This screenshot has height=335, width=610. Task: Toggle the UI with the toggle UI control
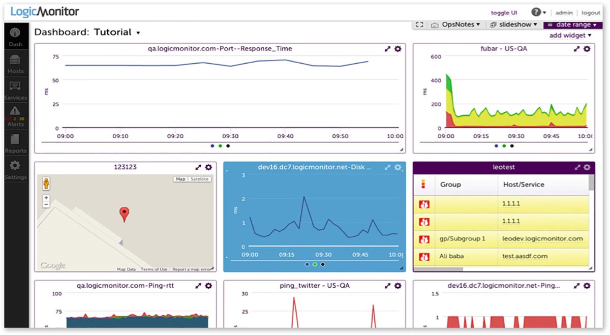tap(504, 12)
